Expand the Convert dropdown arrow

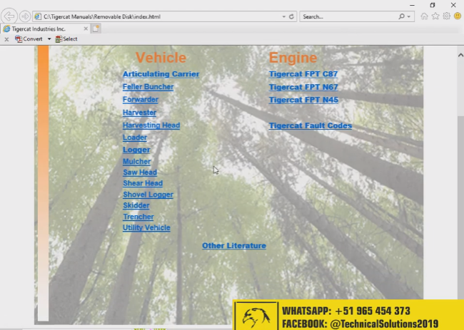pyautogui.click(x=49, y=39)
